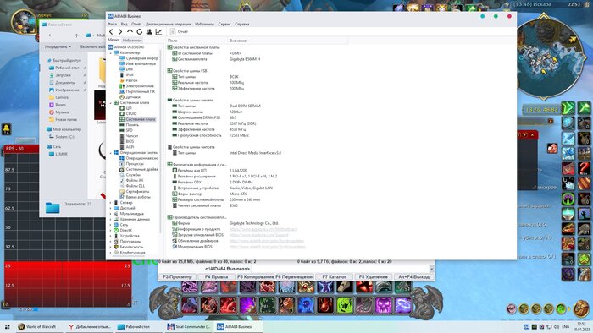Image resolution: width=593 pixels, height=333 pixels.
Task: Open the Информация о продукте link
Action: pyautogui.click(x=263, y=229)
